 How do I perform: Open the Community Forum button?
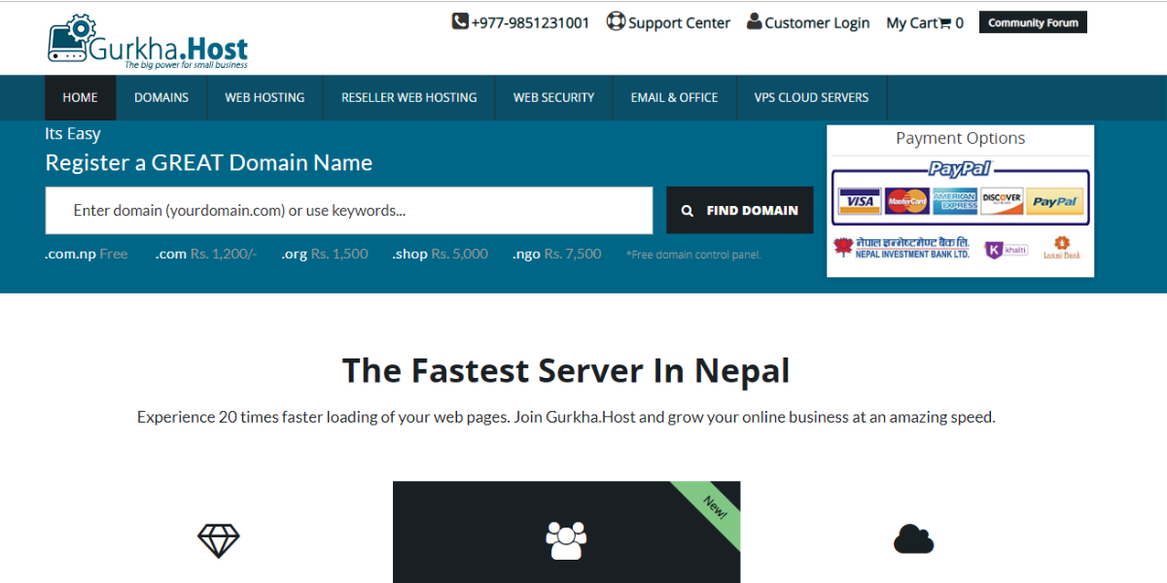(x=1033, y=22)
